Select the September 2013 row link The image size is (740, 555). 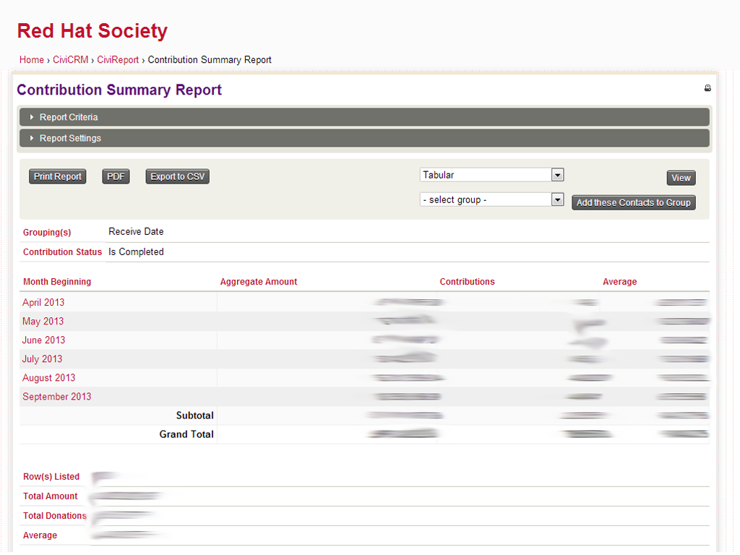pyautogui.click(x=56, y=396)
